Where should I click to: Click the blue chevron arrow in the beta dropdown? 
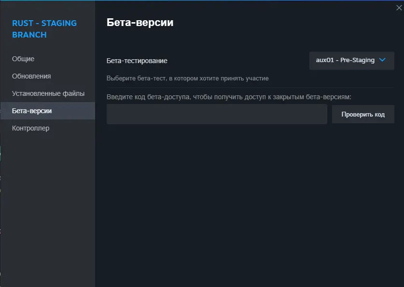(382, 60)
